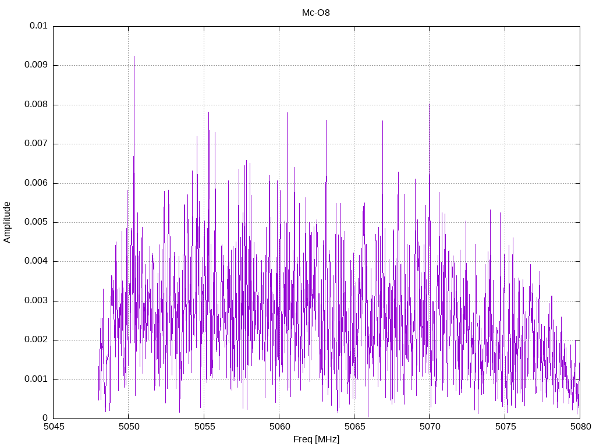Click the tallest spectrum peak above 0.009
Image resolution: width=596 pixels, height=447 pixels.
click(x=134, y=56)
